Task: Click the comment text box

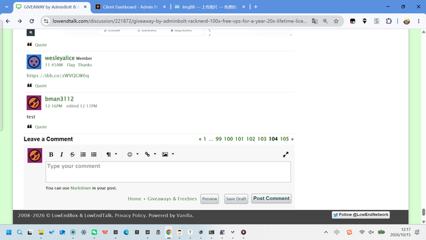Action: [x=168, y=172]
